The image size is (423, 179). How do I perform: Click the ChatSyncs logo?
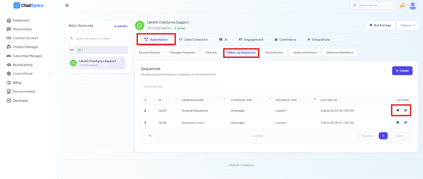[29, 5]
